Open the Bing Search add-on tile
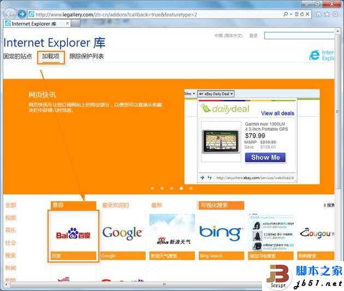 coord(221,237)
